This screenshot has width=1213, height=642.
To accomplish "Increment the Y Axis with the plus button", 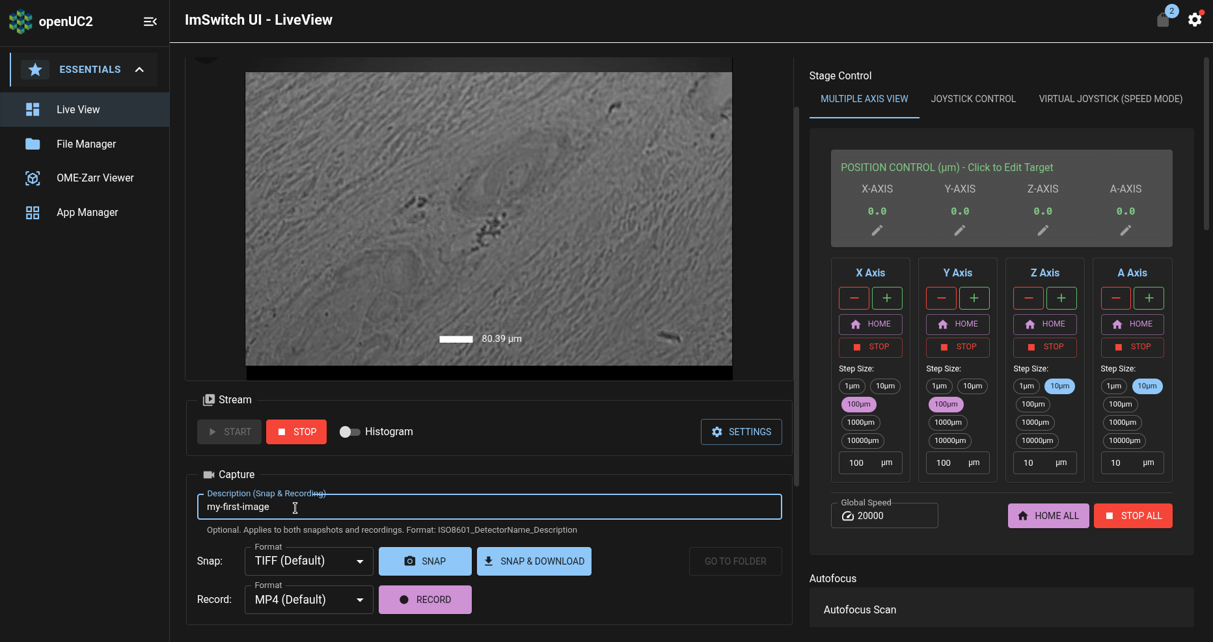I will [974, 298].
